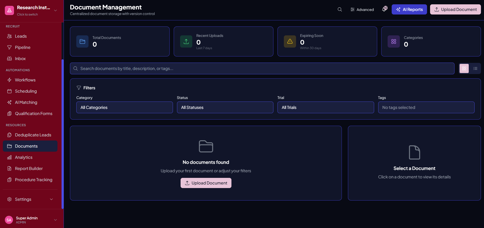Screen dimensions: 484x228
Task: Open Procedure Tracking page
Action: 30,180
